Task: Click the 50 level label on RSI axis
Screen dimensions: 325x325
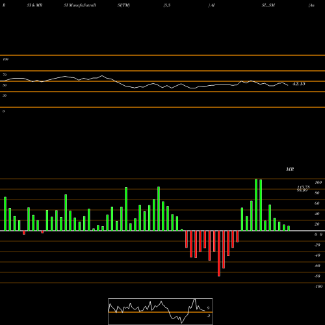Action: coord(5,85)
